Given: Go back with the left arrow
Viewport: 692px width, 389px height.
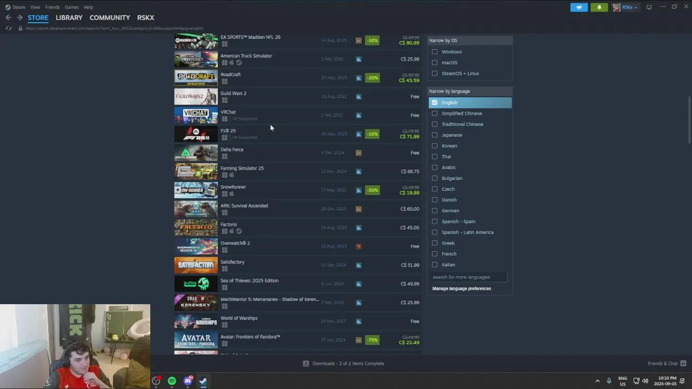Looking at the screenshot, I should [8, 18].
